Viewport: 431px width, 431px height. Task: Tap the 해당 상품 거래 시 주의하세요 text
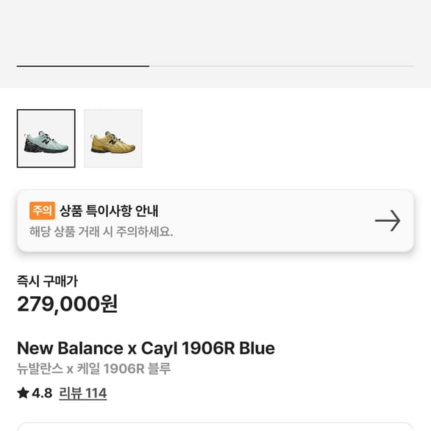101,231
